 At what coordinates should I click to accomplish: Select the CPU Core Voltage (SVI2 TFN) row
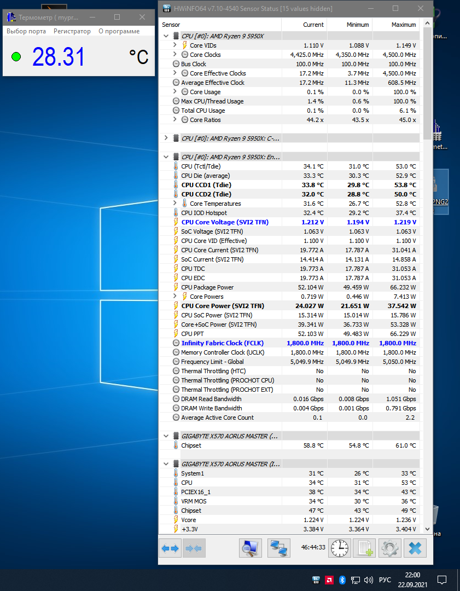click(x=289, y=222)
